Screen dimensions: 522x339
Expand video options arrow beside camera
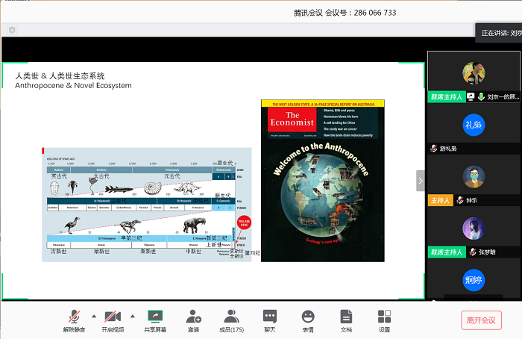(133, 316)
